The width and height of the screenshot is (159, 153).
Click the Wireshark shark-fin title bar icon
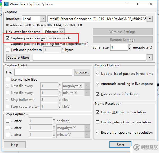(6, 4)
